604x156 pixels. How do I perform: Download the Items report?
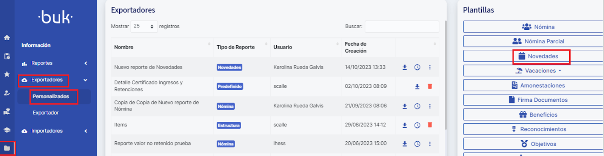(405, 125)
